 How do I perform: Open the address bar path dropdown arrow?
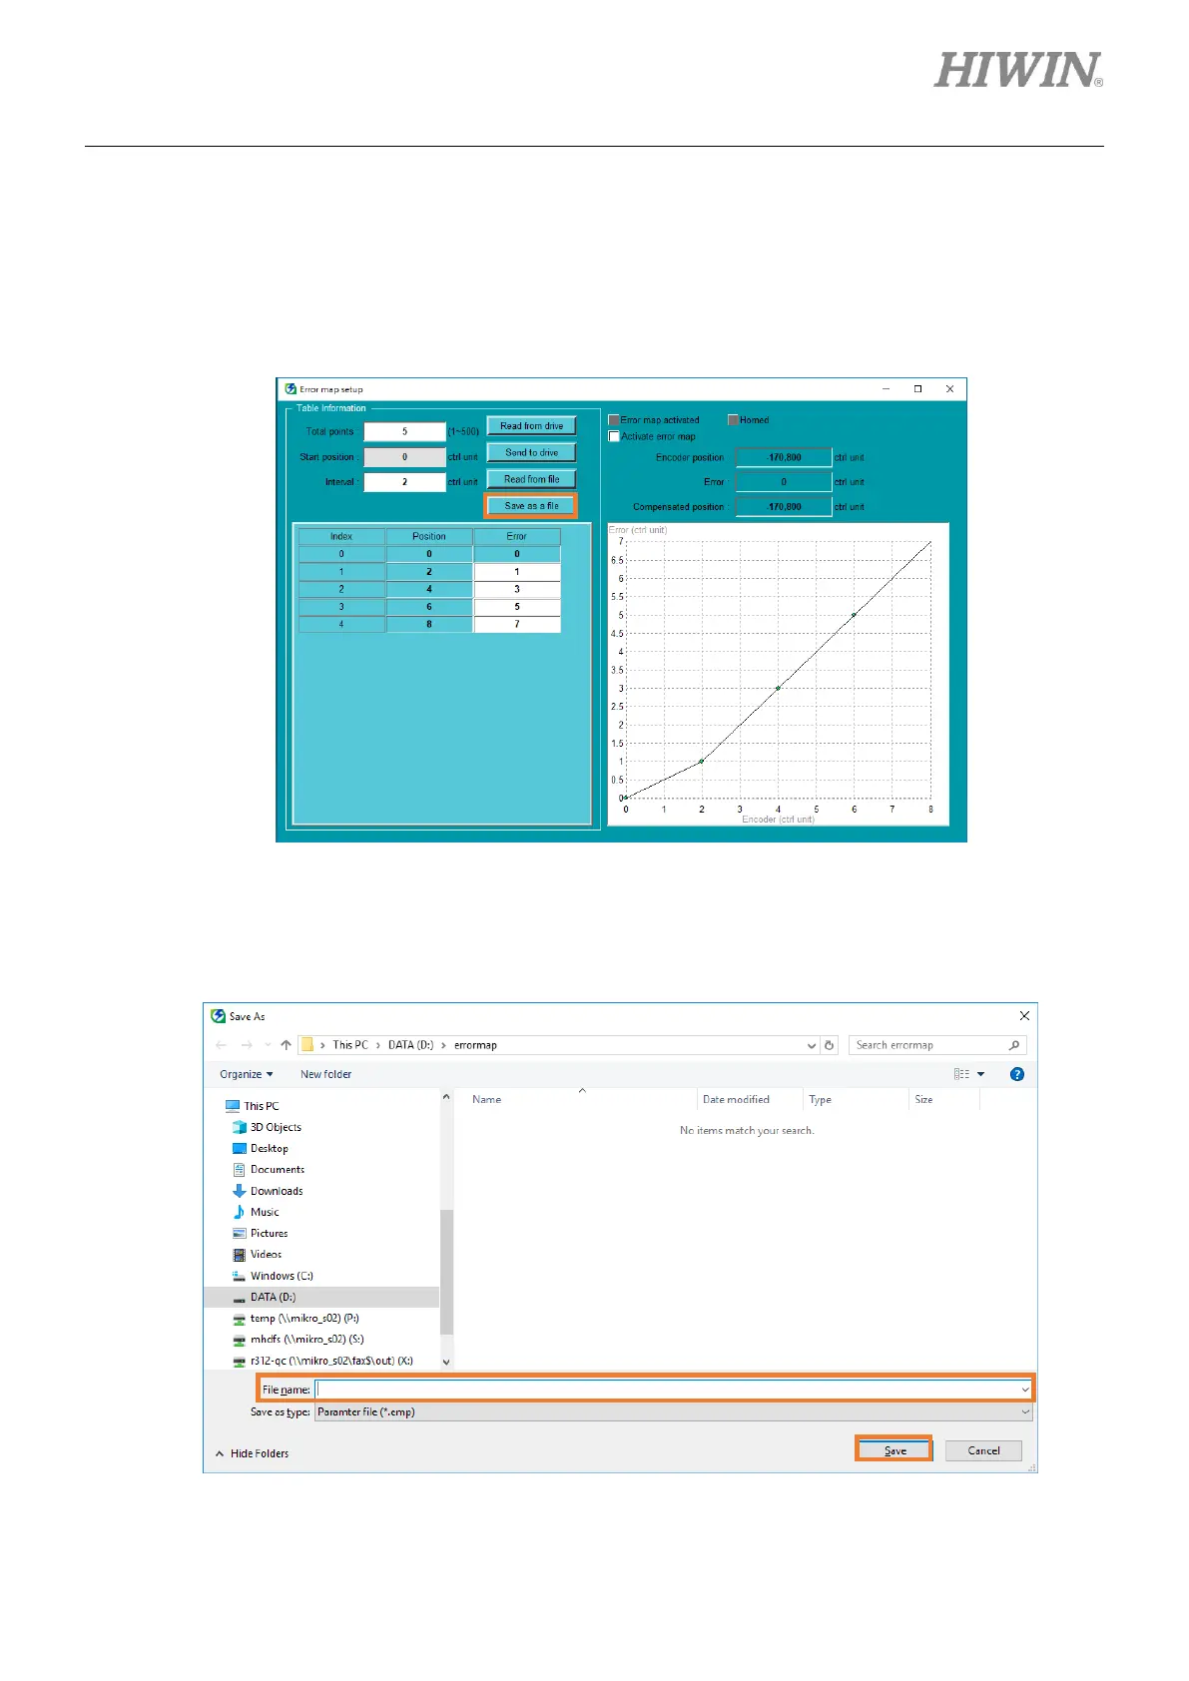(x=812, y=1045)
